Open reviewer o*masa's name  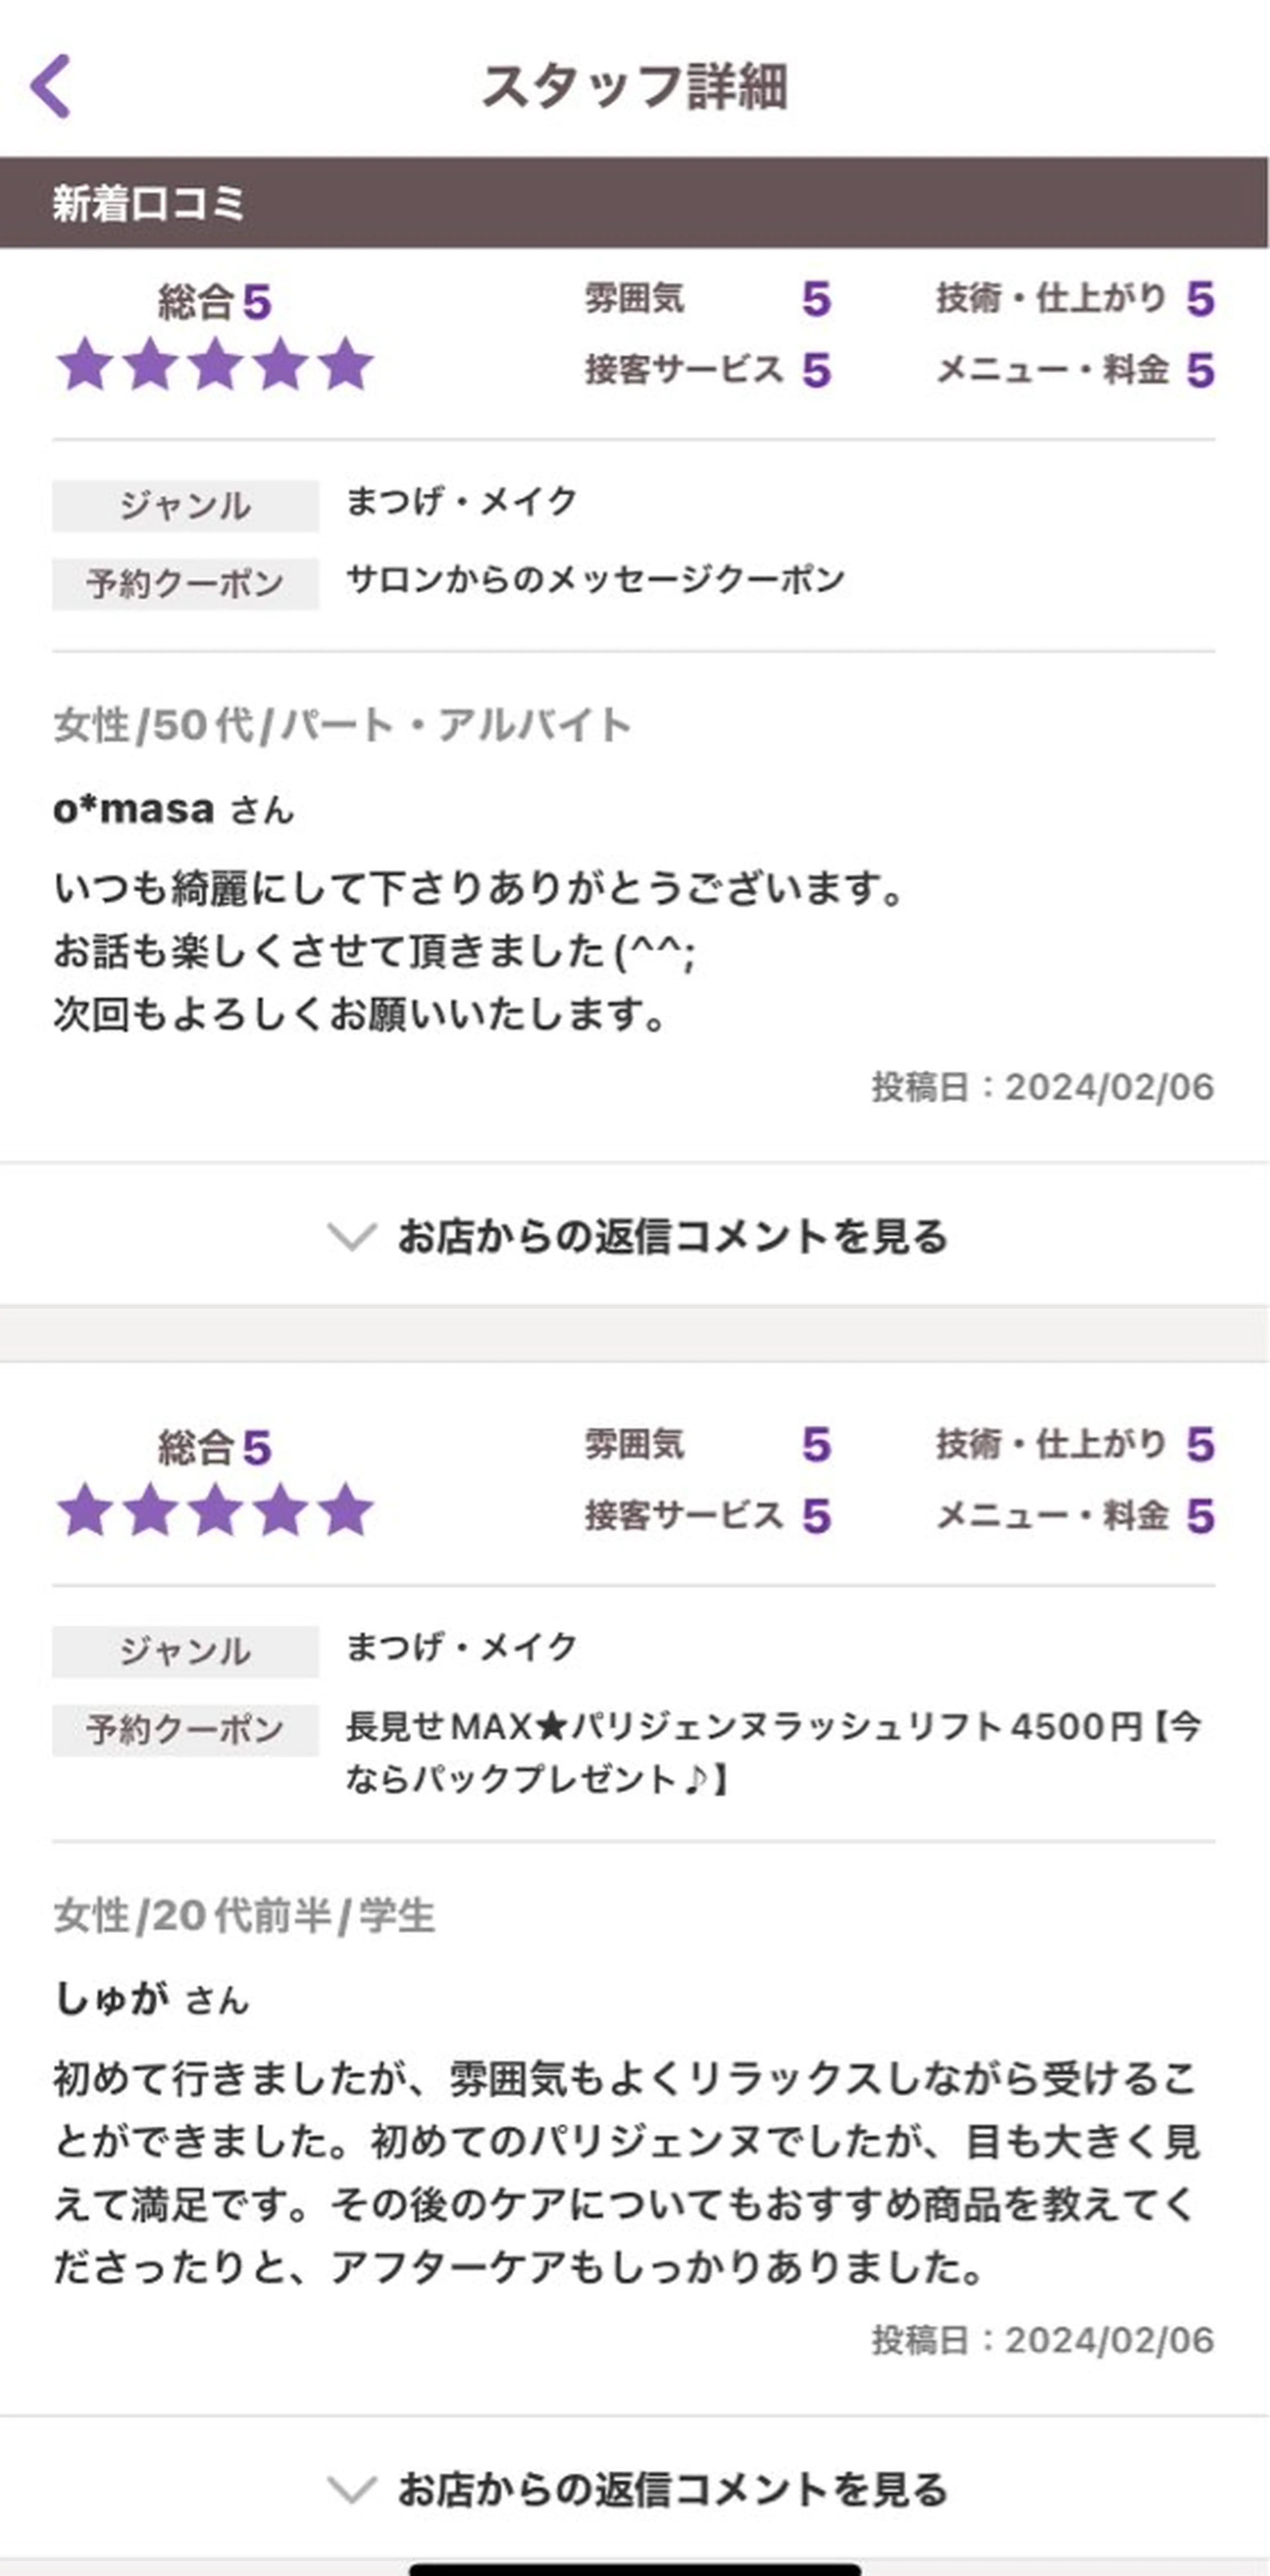coord(134,809)
